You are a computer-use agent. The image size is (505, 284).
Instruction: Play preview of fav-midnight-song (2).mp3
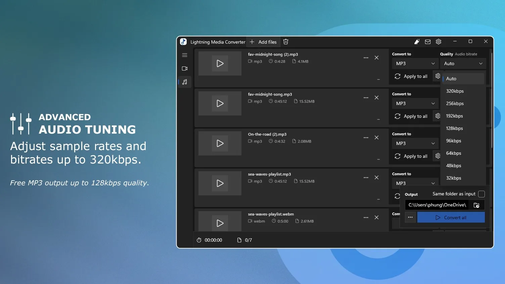220,63
